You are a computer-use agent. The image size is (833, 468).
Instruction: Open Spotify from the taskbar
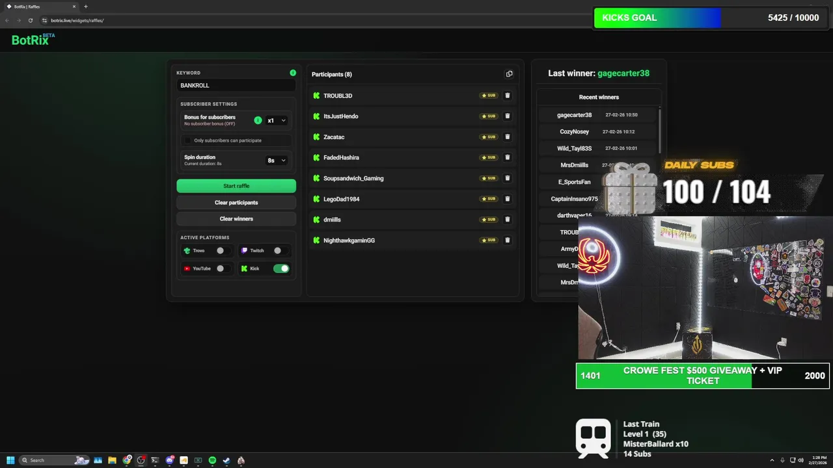pyautogui.click(x=212, y=460)
